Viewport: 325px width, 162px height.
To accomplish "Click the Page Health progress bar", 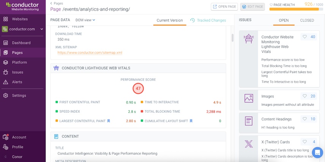I will coord(296,9).
